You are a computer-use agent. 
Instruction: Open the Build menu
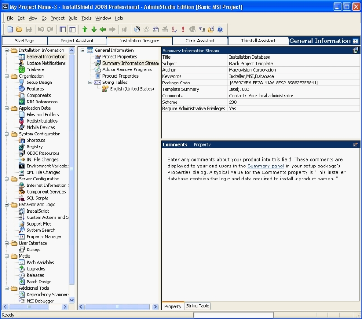tap(72, 18)
